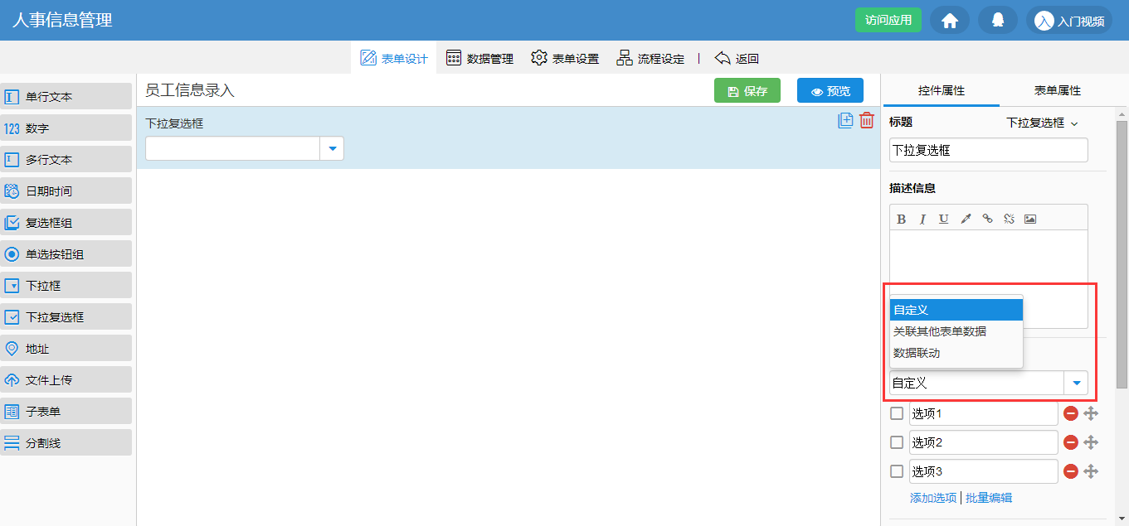The height and width of the screenshot is (526, 1129).
Task: Remove the hyperlink in the description editor
Action: (1009, 219)
